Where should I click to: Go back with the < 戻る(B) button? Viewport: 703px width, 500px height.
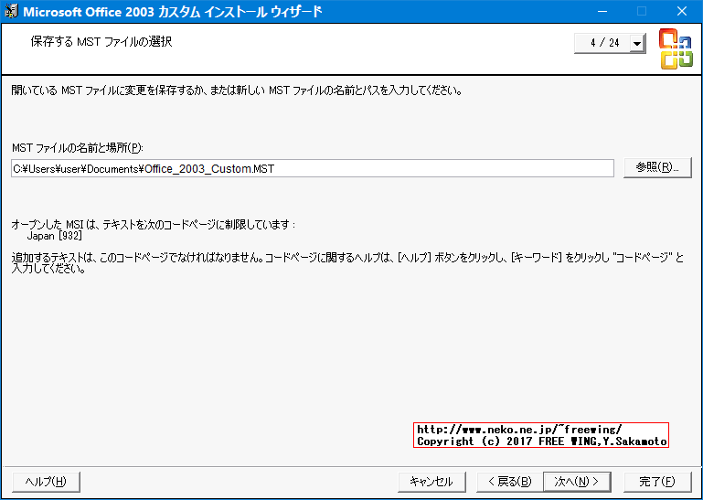(x=510, y=482)
